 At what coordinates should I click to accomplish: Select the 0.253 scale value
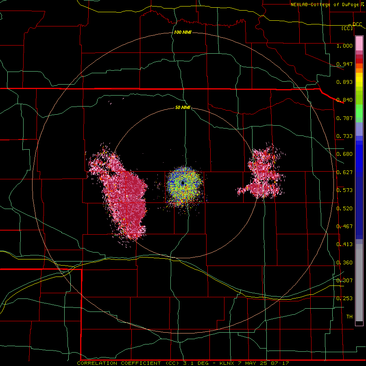click(x=344, y=298)
